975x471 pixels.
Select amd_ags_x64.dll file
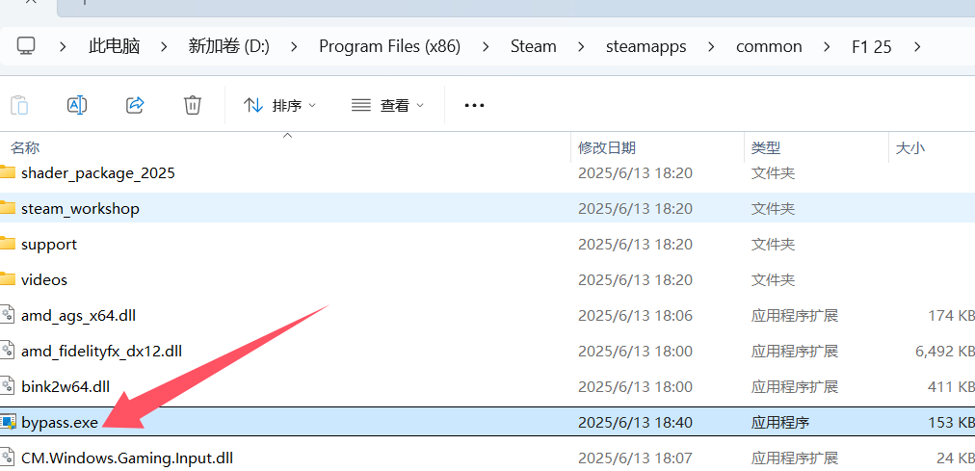click(x=78, y=316)
